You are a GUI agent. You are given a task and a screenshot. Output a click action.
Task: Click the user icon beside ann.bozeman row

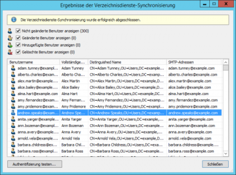[13, 125]
